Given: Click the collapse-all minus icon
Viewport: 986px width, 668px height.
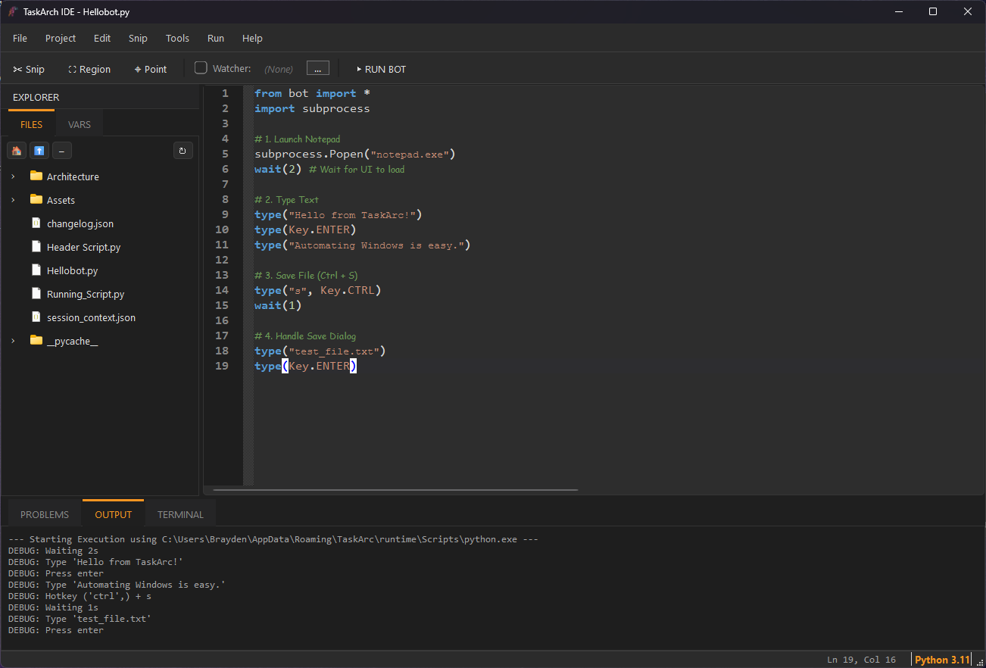Looking at the screenshot, I should point(61,150).
